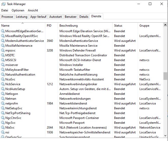
Task: Click PID value 3940
Action: tap(50, 41)
